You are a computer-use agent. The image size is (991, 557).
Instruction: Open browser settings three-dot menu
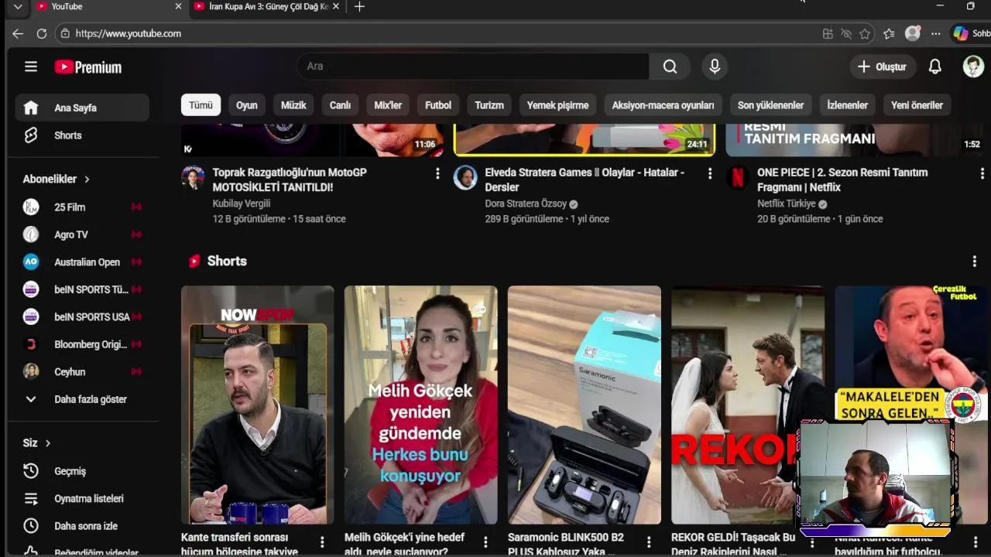coord(936,33)
